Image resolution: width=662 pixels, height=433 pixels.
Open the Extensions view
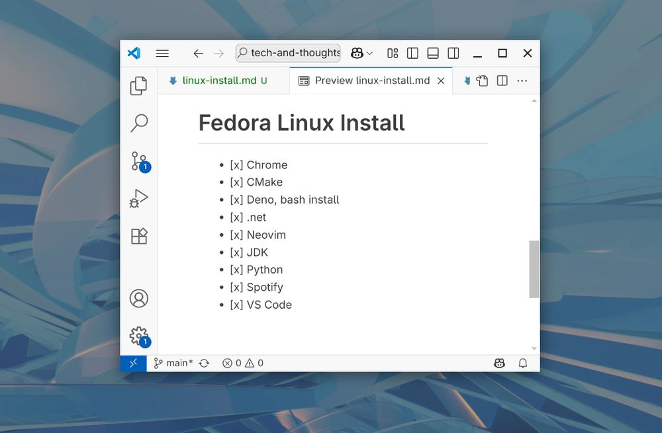pyautogui.click(x=138, y=235)
